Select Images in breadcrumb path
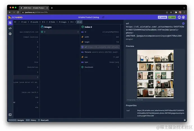The height and width of the screenshot is (131, 194). pyautogui.click(x=63, y=22)
